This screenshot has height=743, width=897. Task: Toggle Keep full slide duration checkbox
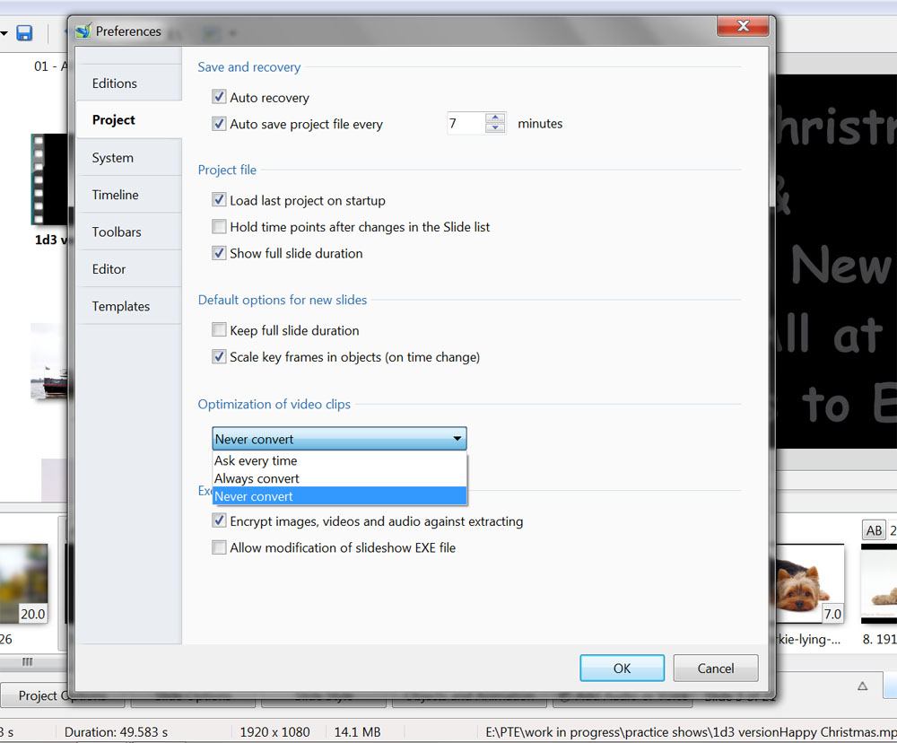tap(219, 330)
